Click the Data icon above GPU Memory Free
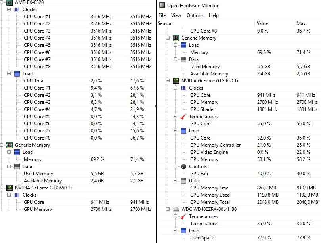321x243 pixels. [x=183, y=181]
